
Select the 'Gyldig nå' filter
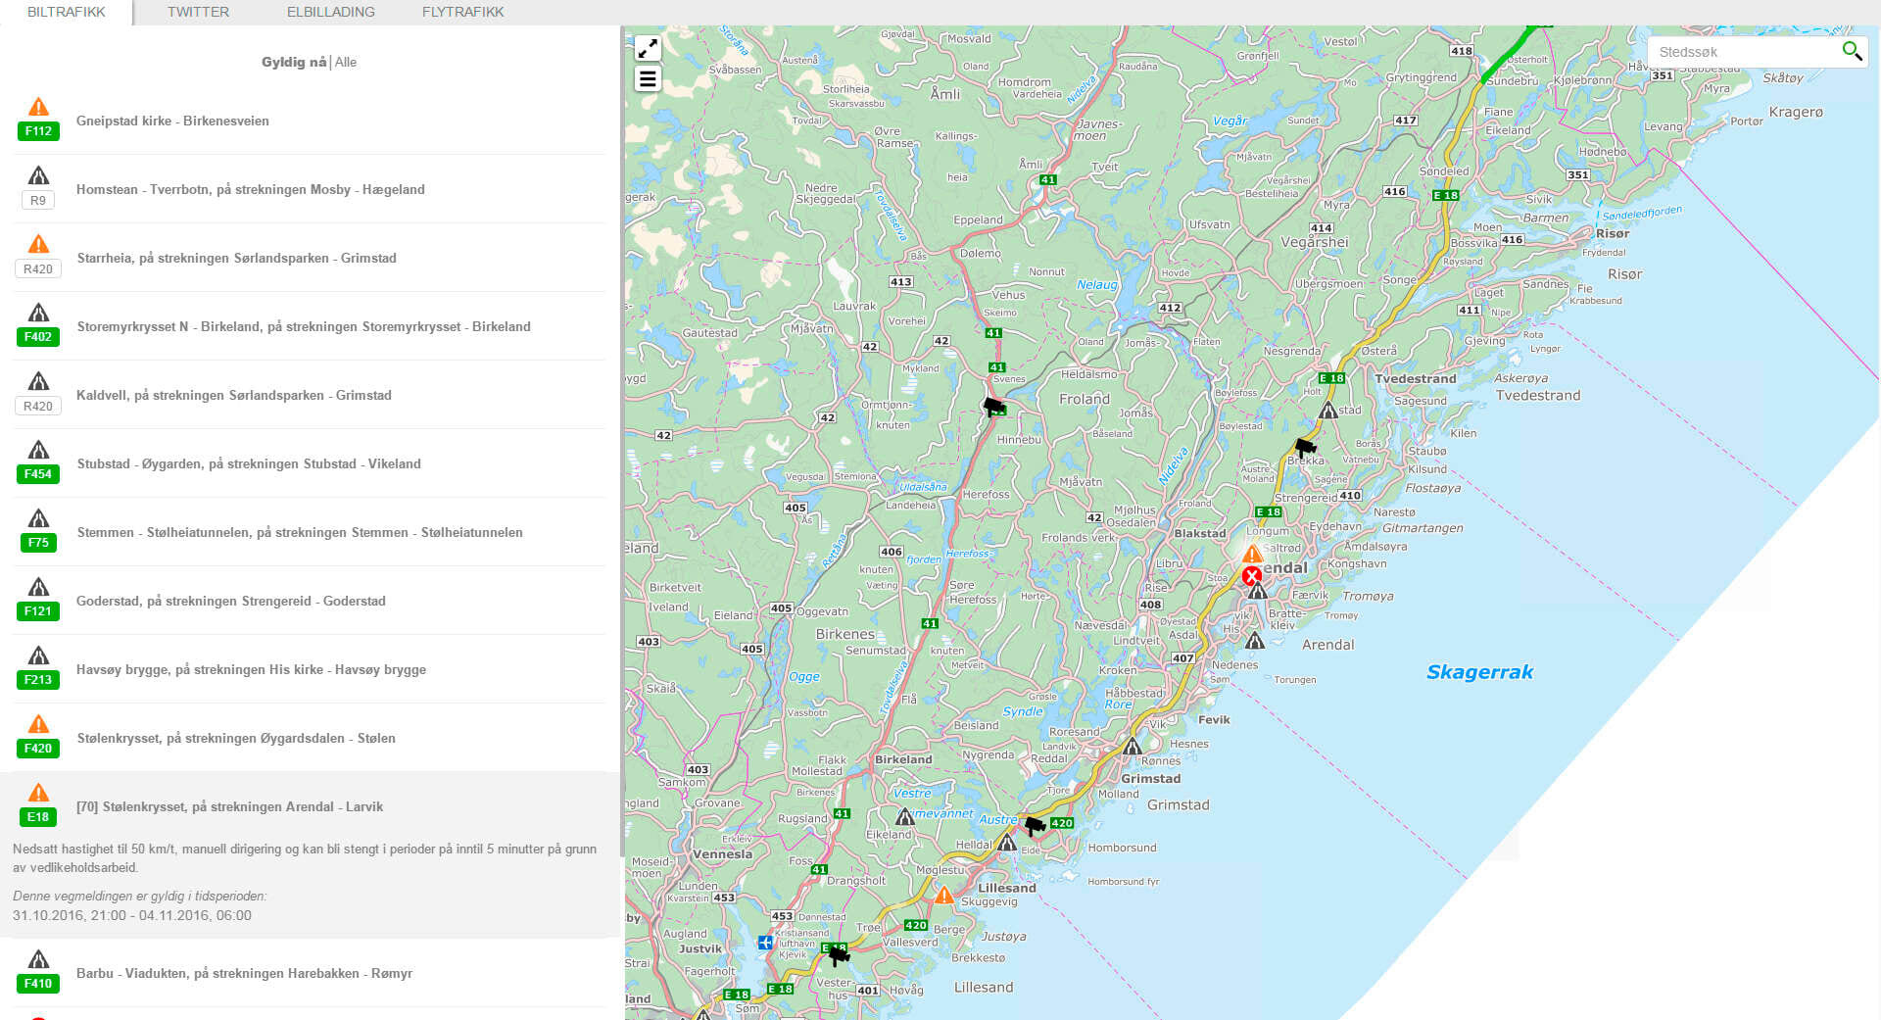pos(293,62)
